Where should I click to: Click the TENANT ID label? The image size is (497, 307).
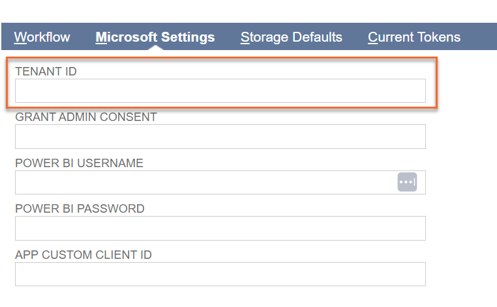(x=46, y=72)
